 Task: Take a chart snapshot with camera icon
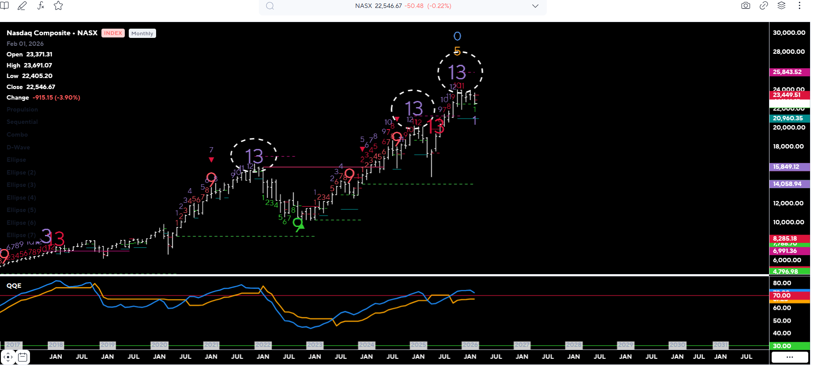746,6
